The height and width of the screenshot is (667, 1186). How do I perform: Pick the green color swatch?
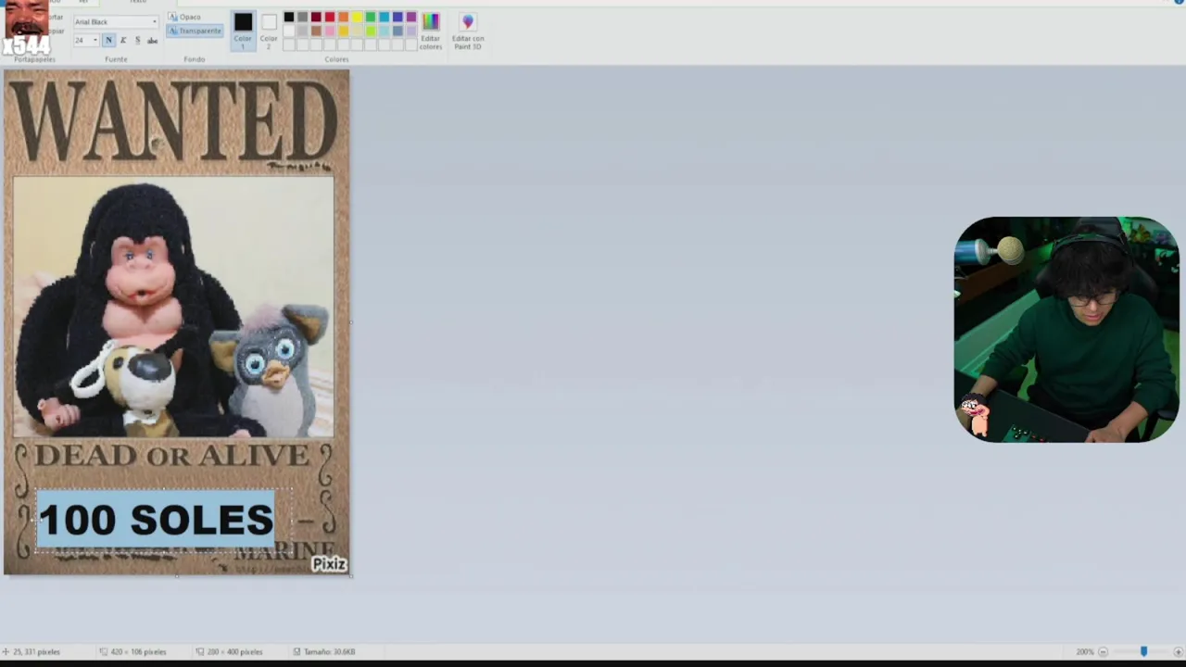coord(371,17)
